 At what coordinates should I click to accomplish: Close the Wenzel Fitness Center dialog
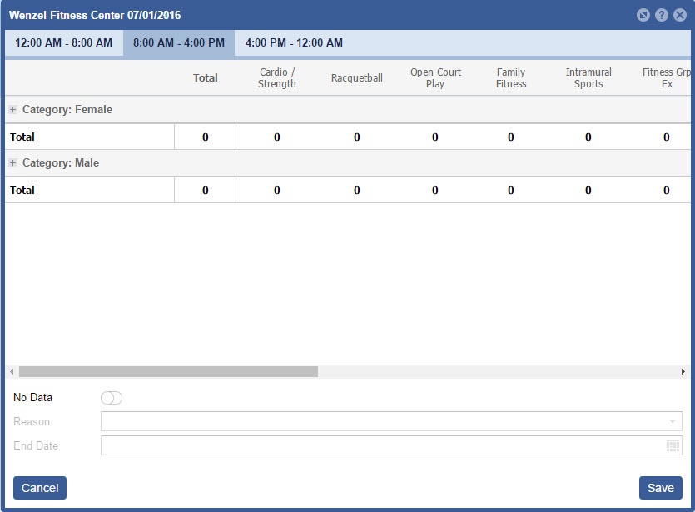(680, 15)
